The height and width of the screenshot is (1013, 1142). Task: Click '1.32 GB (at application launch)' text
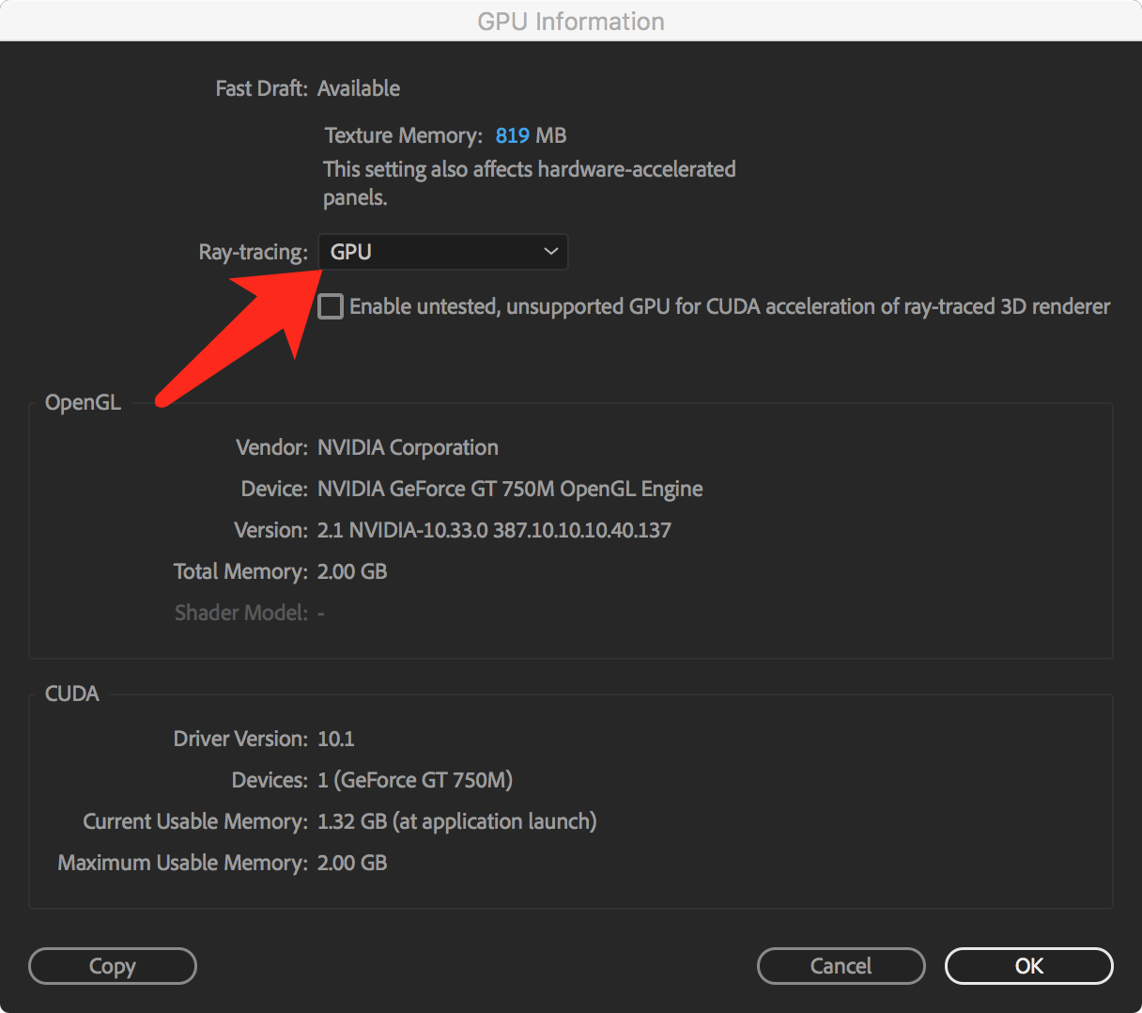pyautogui.click(x=457, y=821)
